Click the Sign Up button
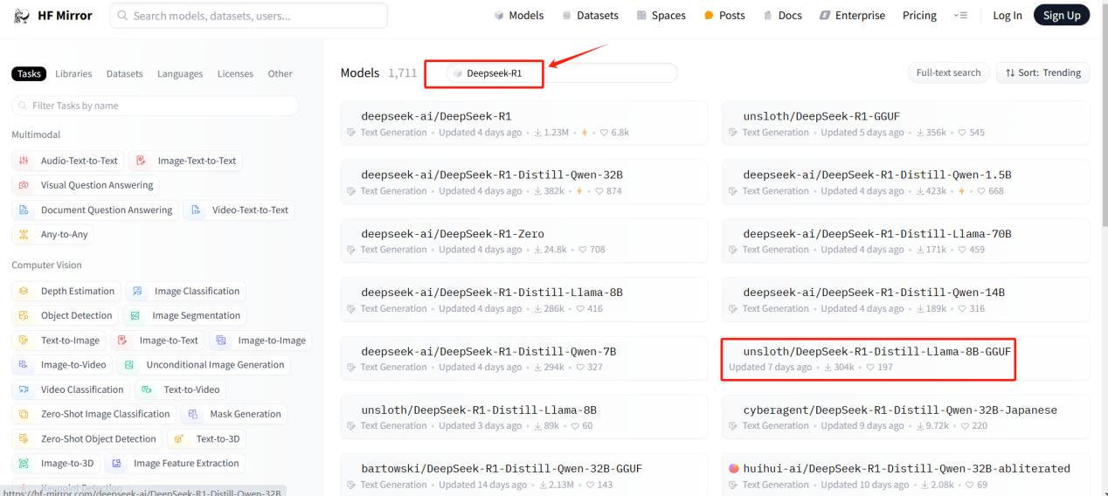This screenshot has width=1108, height=496. coord(1062,15)
